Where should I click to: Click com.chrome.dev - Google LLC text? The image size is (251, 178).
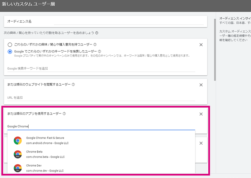[45, 170]
